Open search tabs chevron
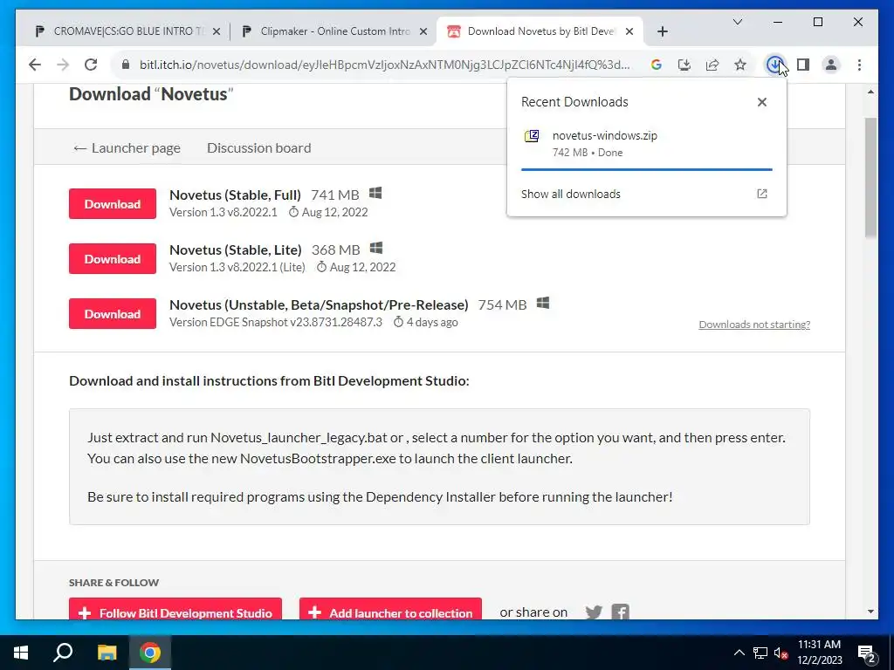This screenshot has width=894, height=670. pyautogui.click(x=738, y=22)
